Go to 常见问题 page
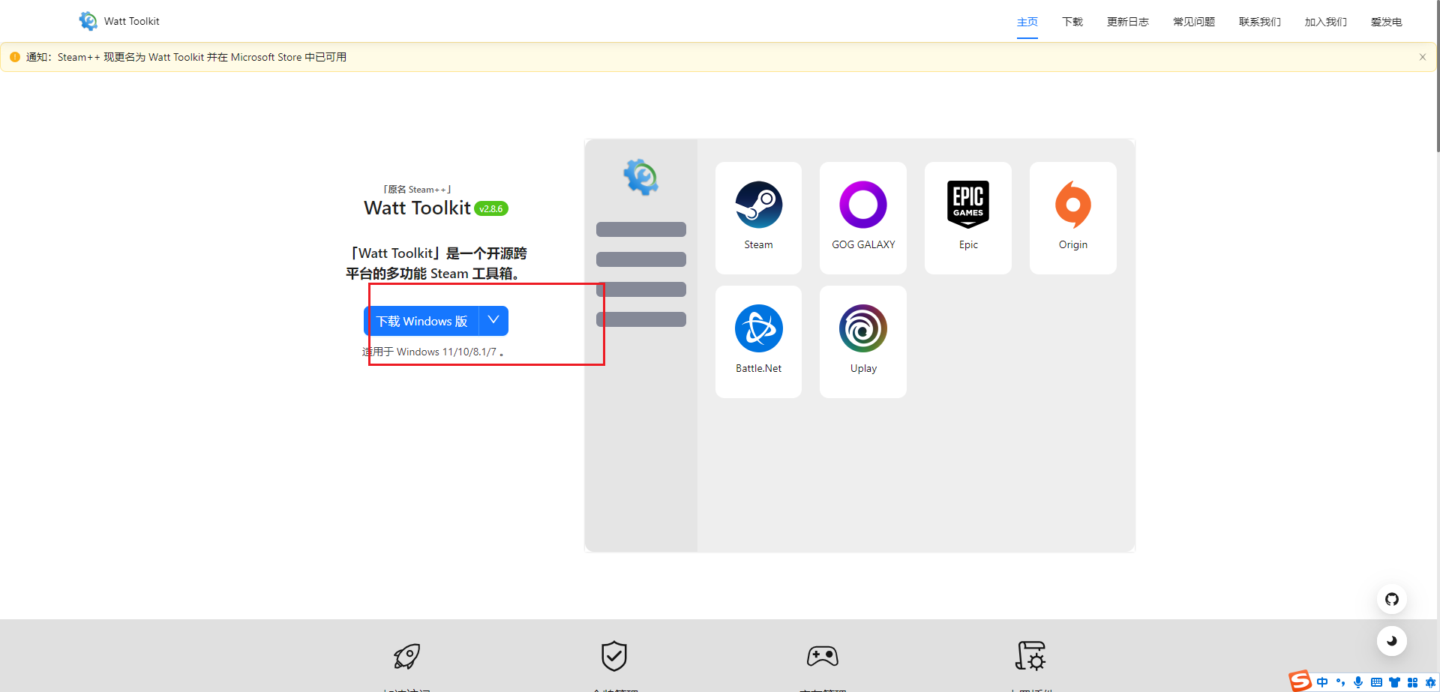 (1193, 22)
